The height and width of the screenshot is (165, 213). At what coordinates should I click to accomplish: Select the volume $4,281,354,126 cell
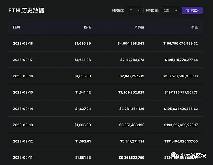click(131, 109)
